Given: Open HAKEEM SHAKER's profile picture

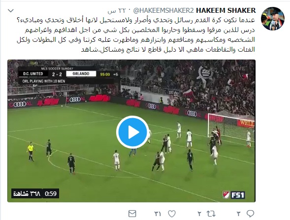Looking at the screenshot, I should [x=273, y=19].
